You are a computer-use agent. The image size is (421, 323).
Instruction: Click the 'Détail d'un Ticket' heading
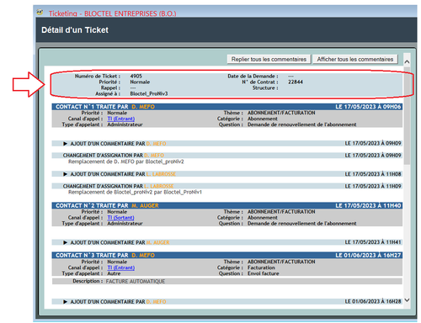coord(75,30)
